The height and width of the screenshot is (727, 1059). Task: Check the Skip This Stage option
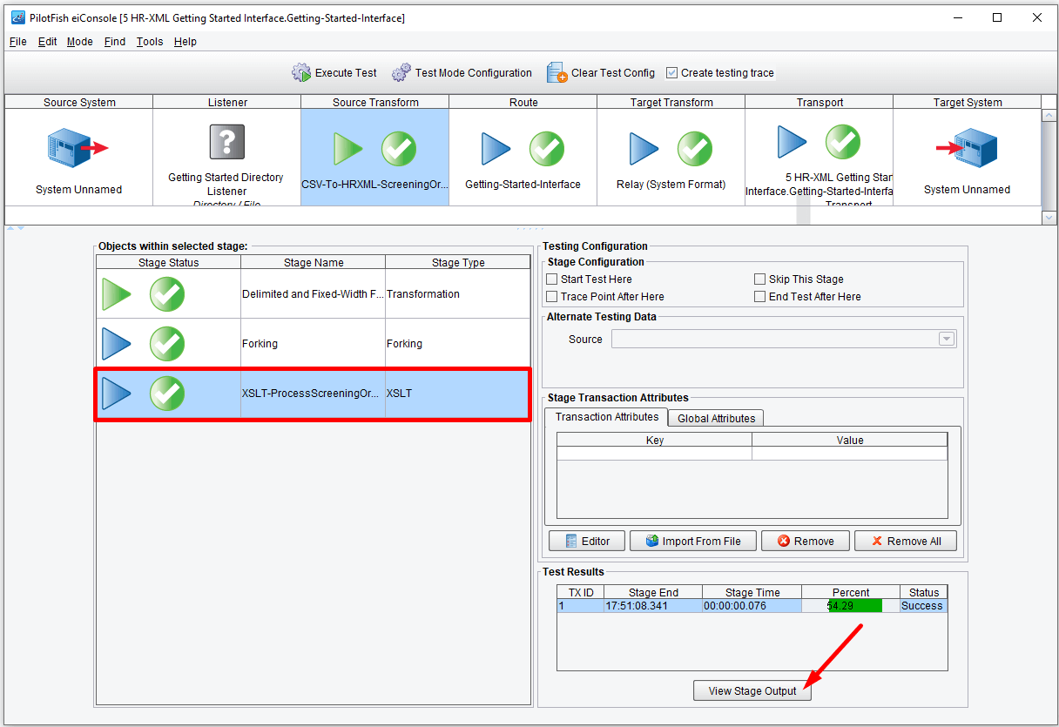coord(759,279)
